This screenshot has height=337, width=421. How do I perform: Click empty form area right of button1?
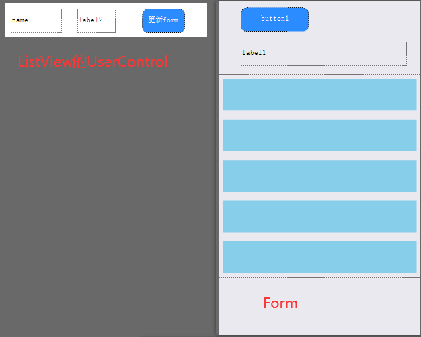click(362, 20)
